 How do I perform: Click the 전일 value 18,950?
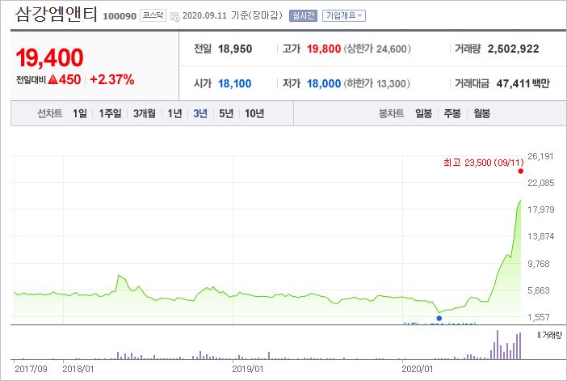point(235,49)
